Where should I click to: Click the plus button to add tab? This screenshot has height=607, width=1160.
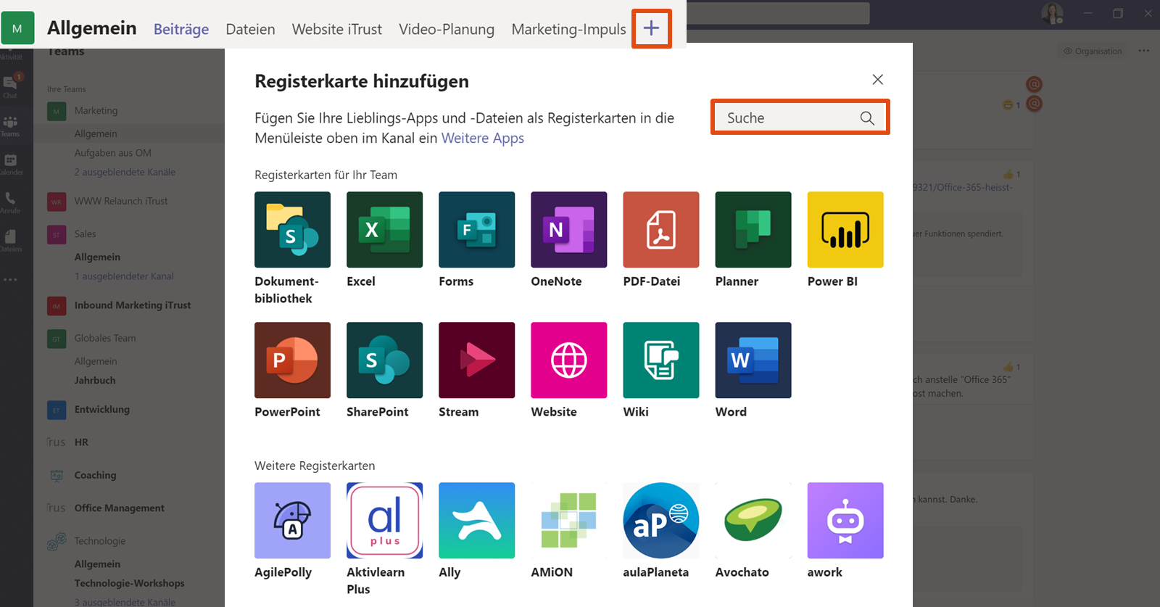coord(651,29)
